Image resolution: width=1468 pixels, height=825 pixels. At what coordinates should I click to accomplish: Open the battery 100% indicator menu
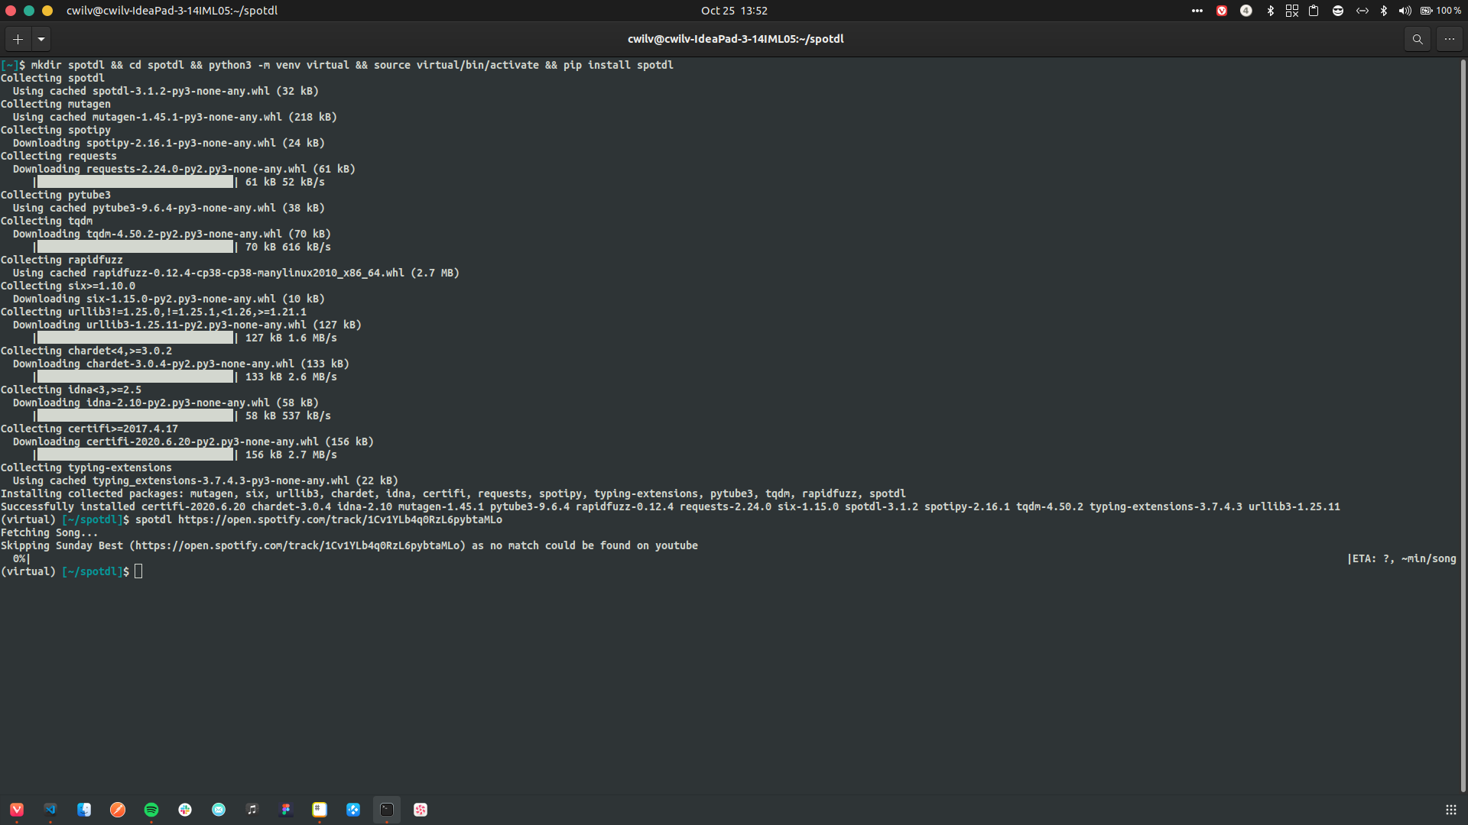(x=1441, y=11)
